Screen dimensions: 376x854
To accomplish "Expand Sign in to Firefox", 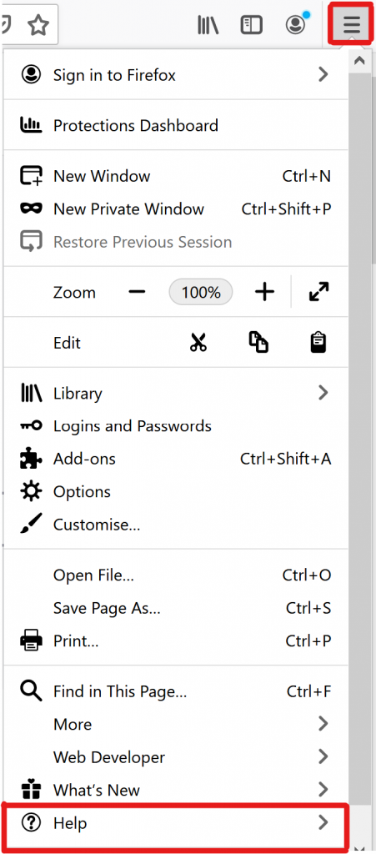I will (175, 74).
